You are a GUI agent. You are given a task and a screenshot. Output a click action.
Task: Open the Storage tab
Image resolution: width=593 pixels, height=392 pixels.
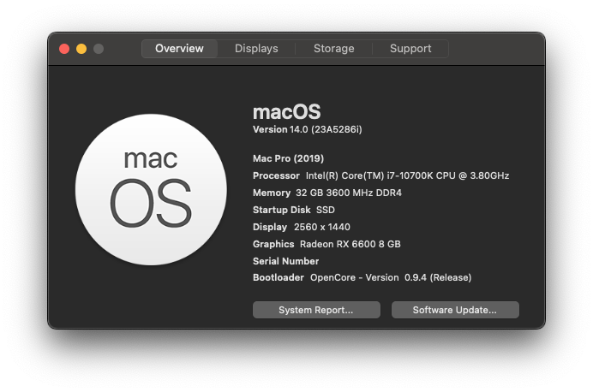coord(333,49)
